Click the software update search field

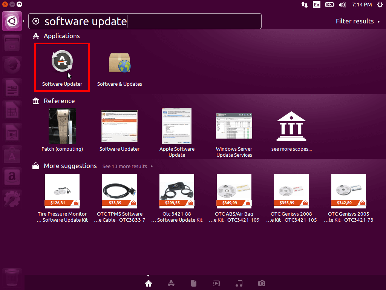pyautogui.click(x=151, y=21)
